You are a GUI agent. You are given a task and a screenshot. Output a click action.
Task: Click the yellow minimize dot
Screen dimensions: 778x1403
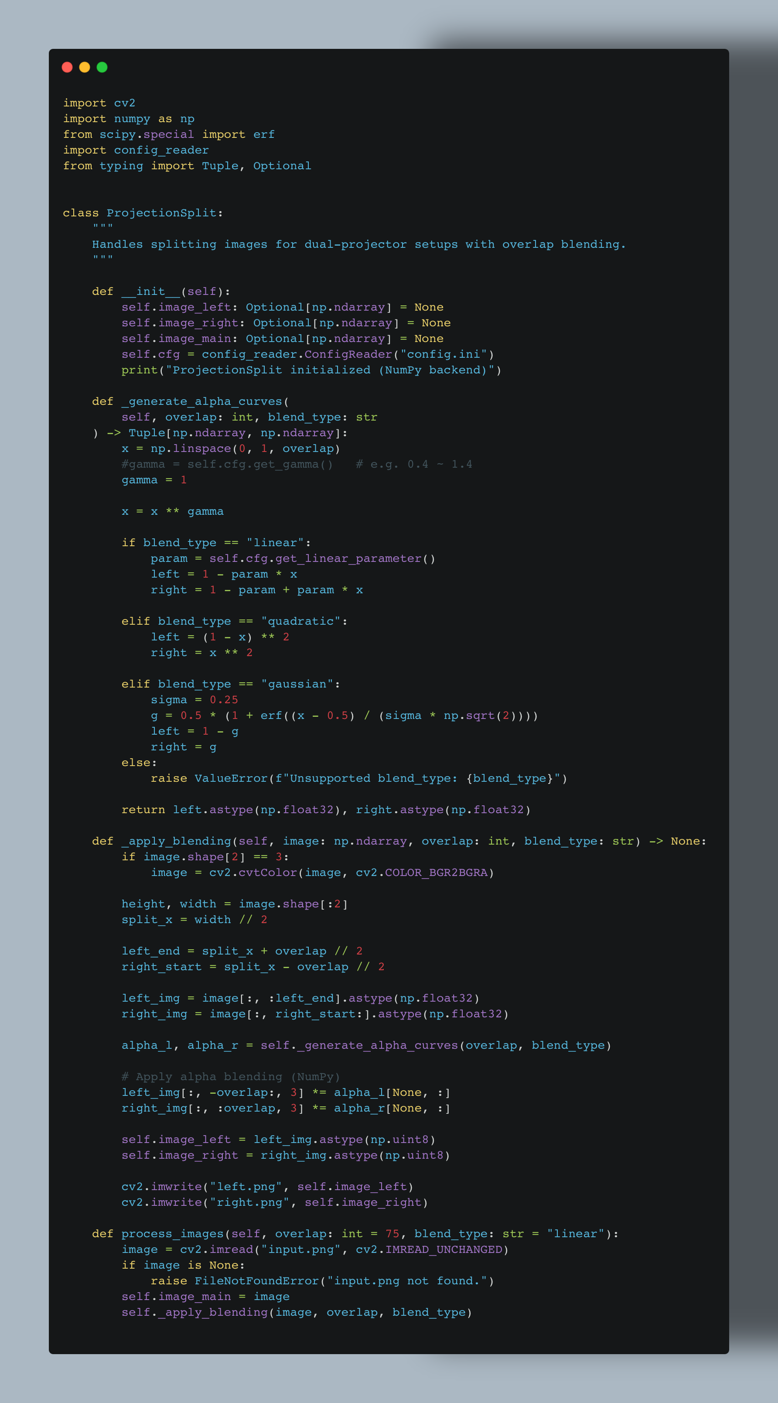tap(85, 67)
